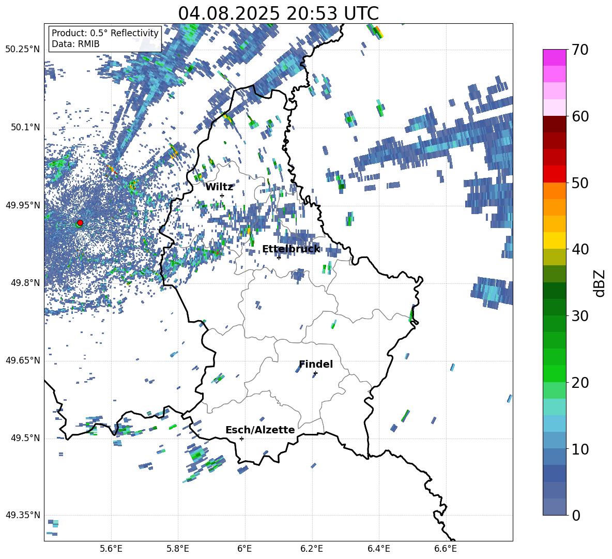Click the 6°E longitude label
This screenshot has width=612, height=559.
(x=244, y=549)
